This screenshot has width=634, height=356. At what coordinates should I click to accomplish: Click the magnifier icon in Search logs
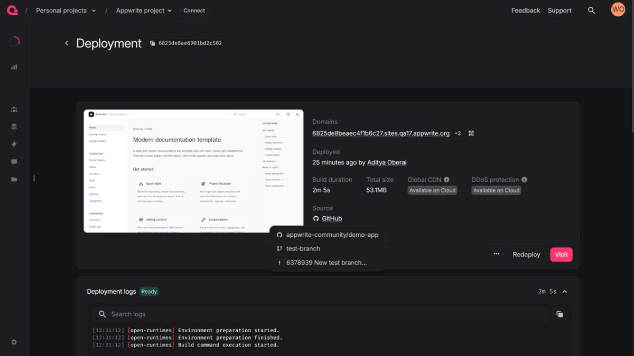pos(102,314)
